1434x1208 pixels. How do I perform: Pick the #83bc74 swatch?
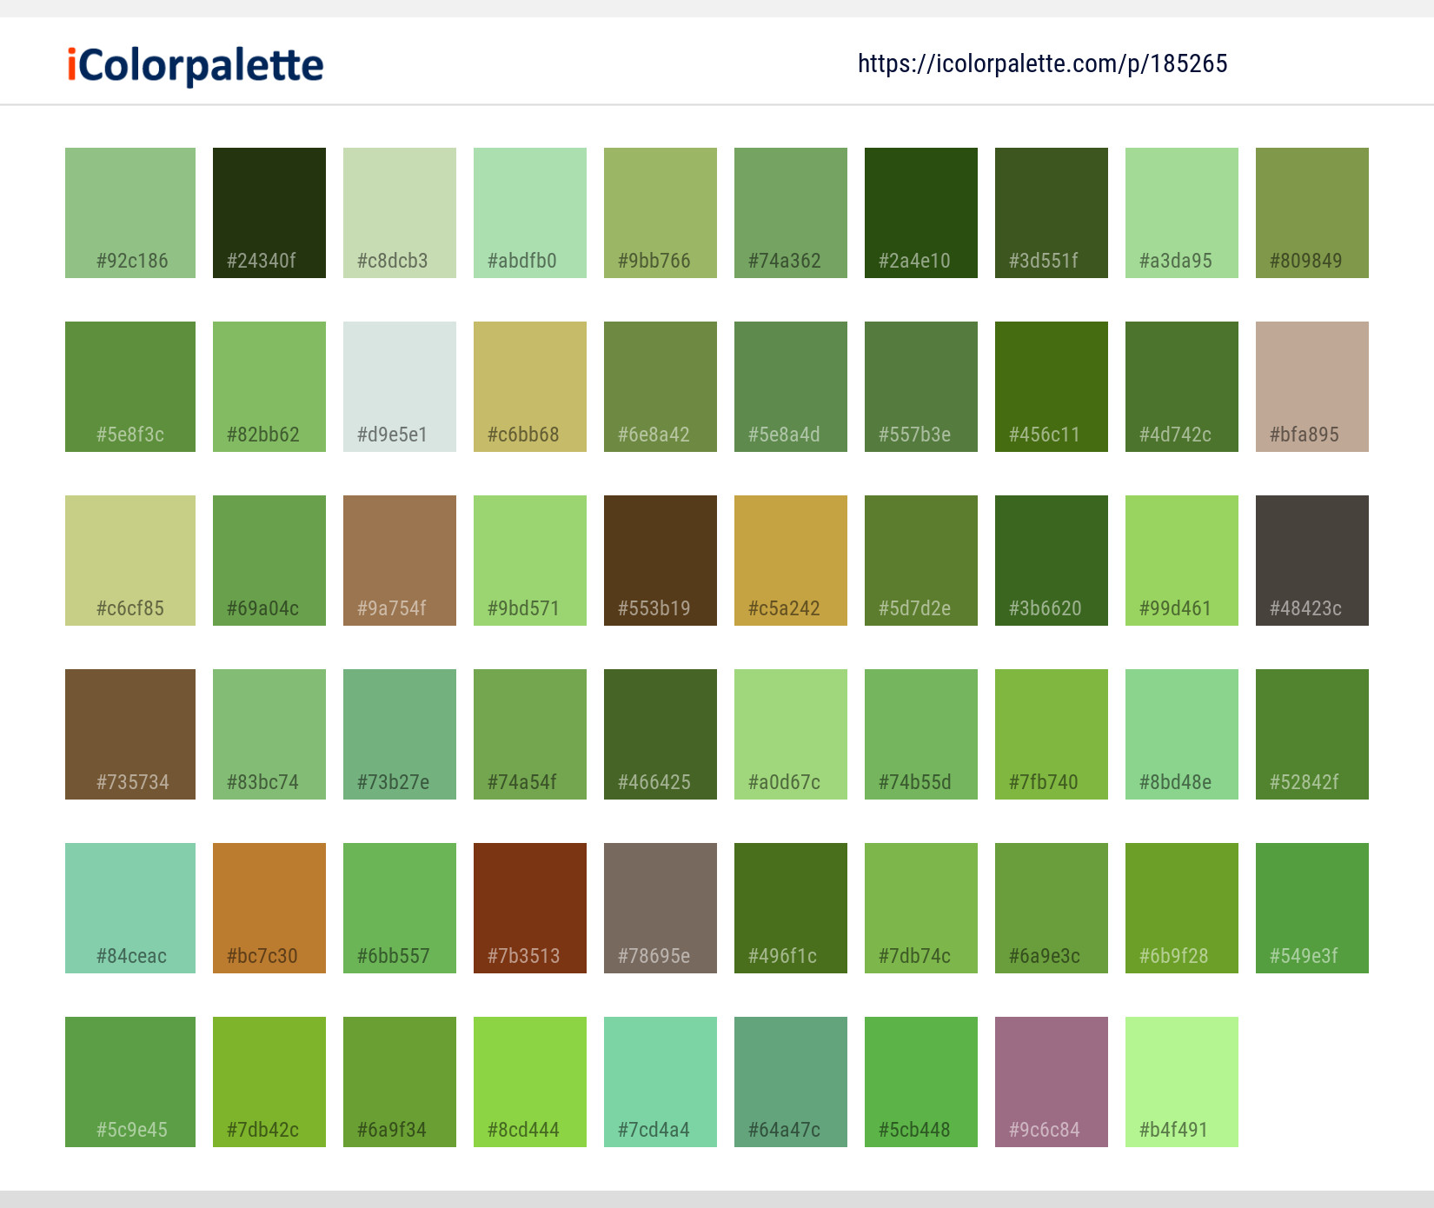269,734
